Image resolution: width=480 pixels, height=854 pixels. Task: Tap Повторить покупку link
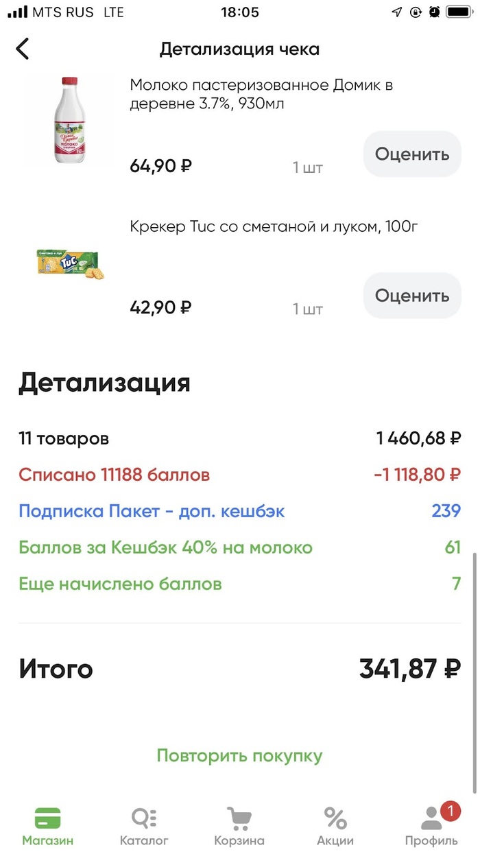tap(239, 756)
